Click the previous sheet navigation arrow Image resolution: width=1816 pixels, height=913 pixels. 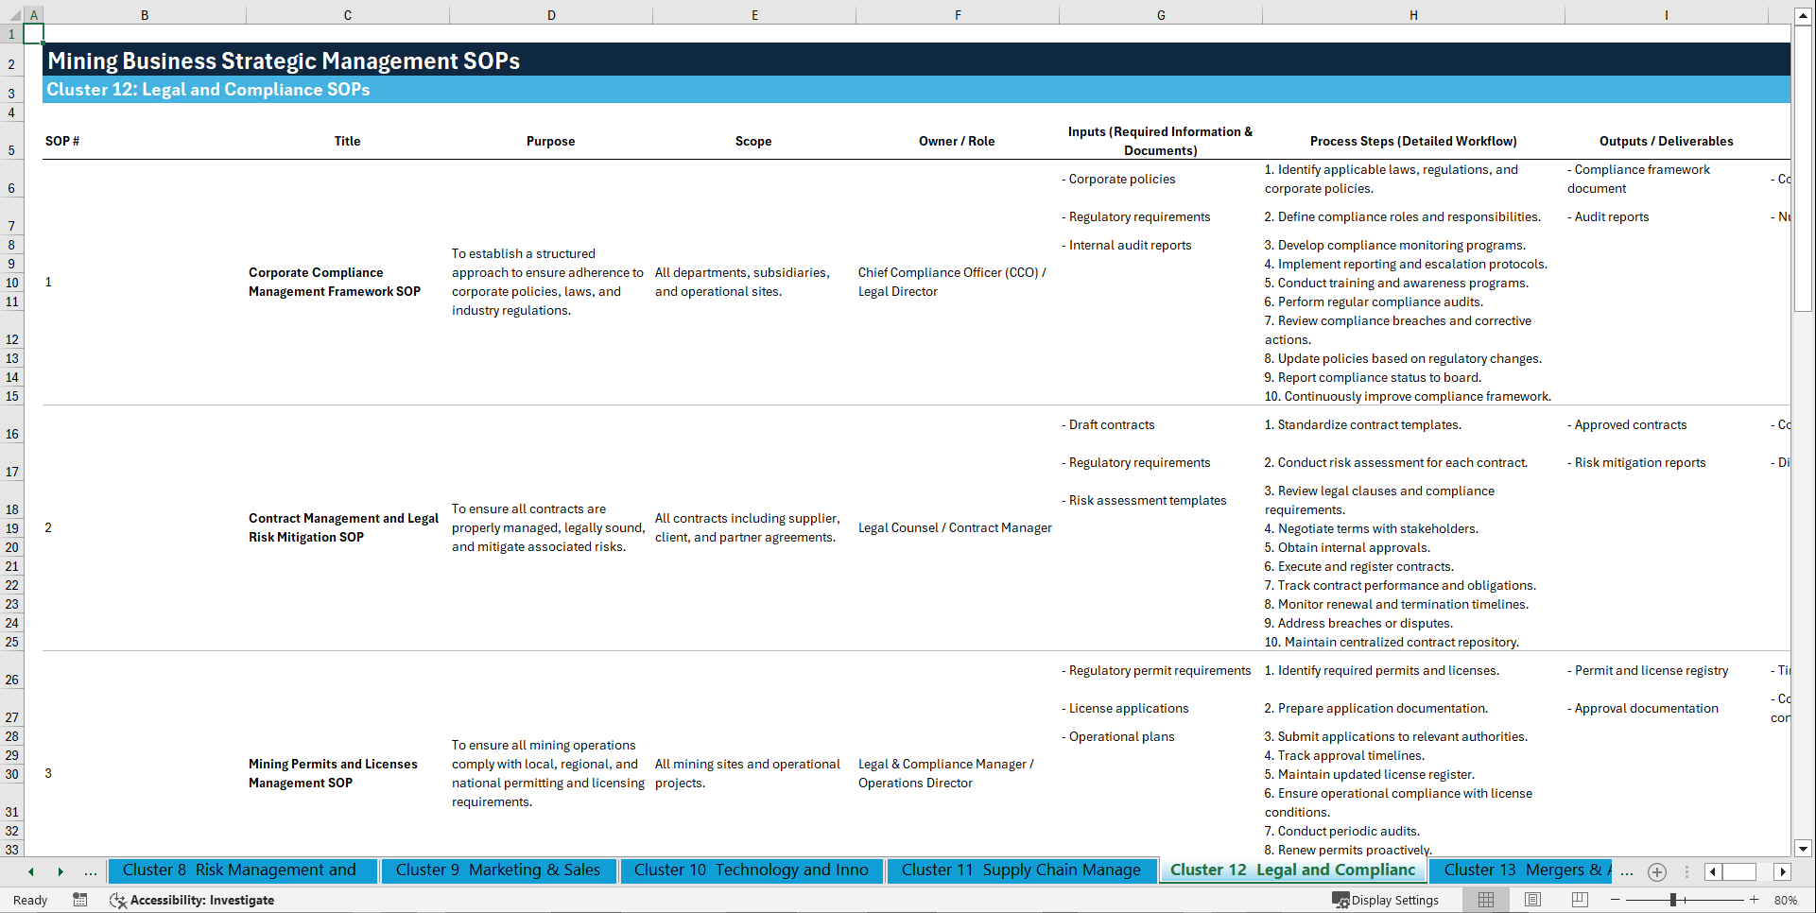pyautogui.click(x=29, y=872)
